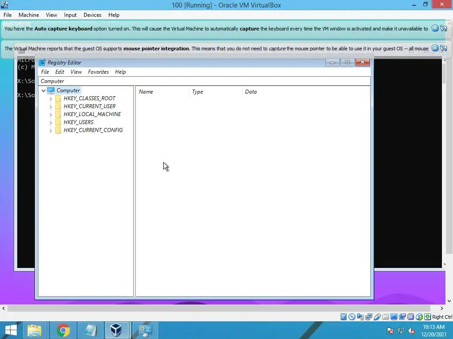Click the Type column header
The image size is (453, 339).
216,92
